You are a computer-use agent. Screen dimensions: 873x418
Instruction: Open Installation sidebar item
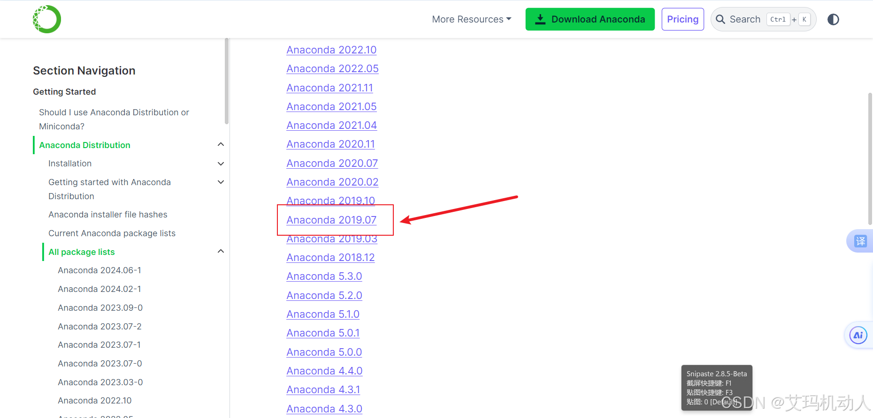click(x=70, y=164)
